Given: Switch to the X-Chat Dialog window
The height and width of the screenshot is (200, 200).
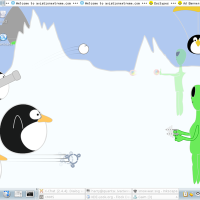Looking at the screenshot, I should 61,191.
